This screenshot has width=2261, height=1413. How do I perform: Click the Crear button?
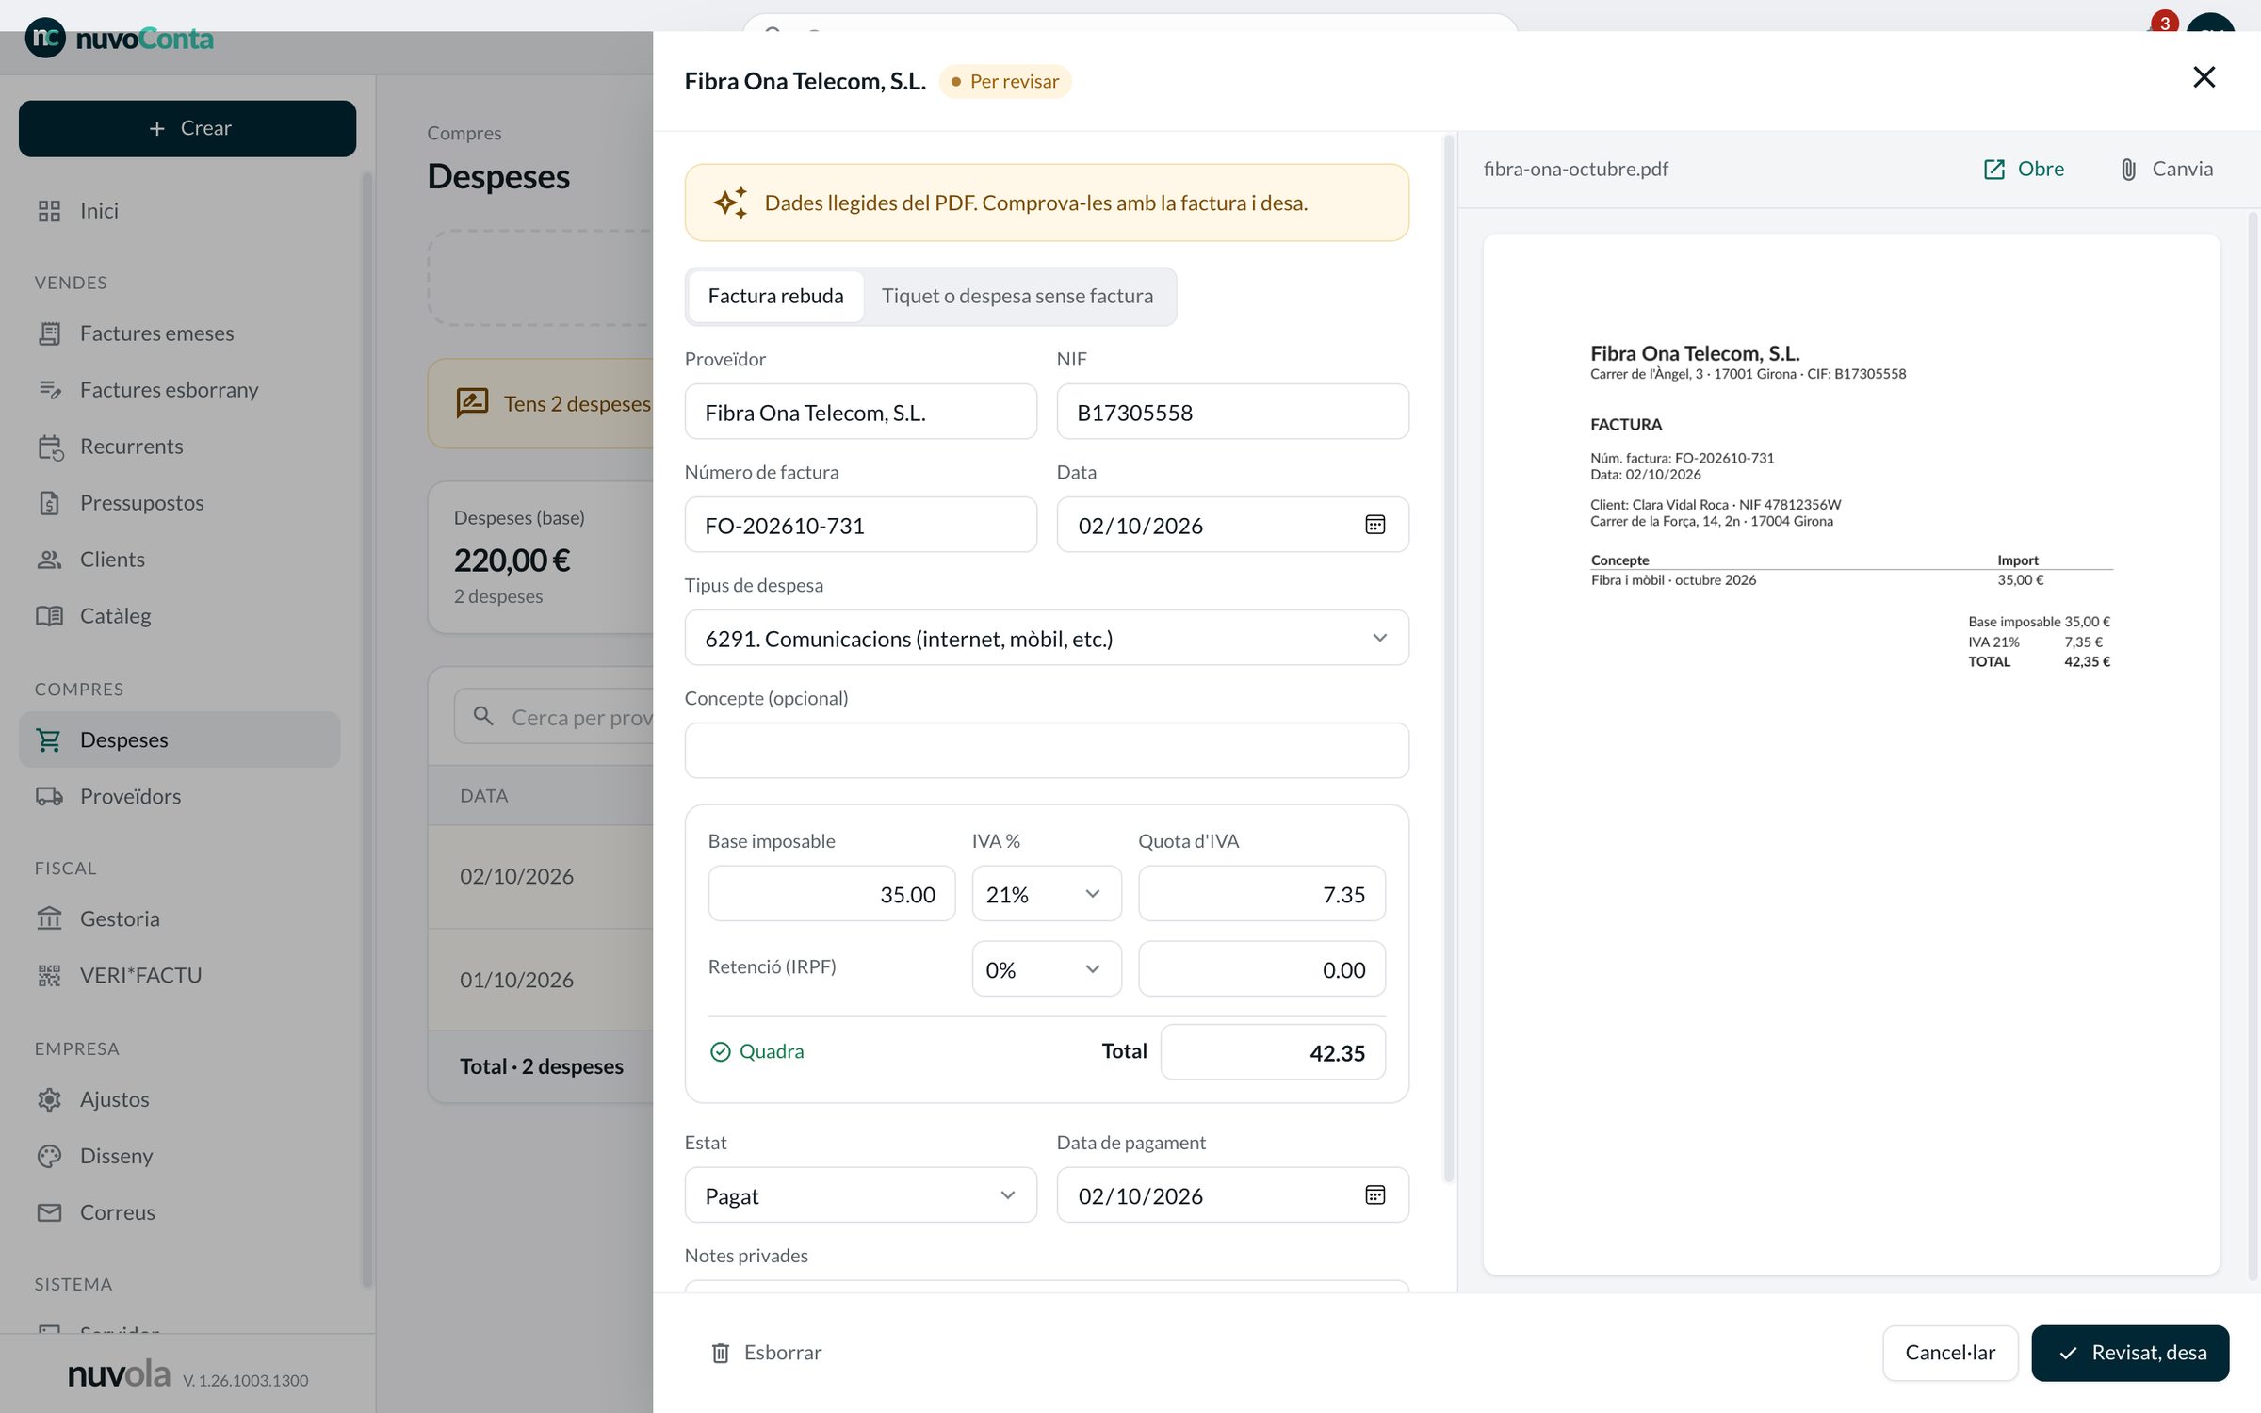[187, 128]
